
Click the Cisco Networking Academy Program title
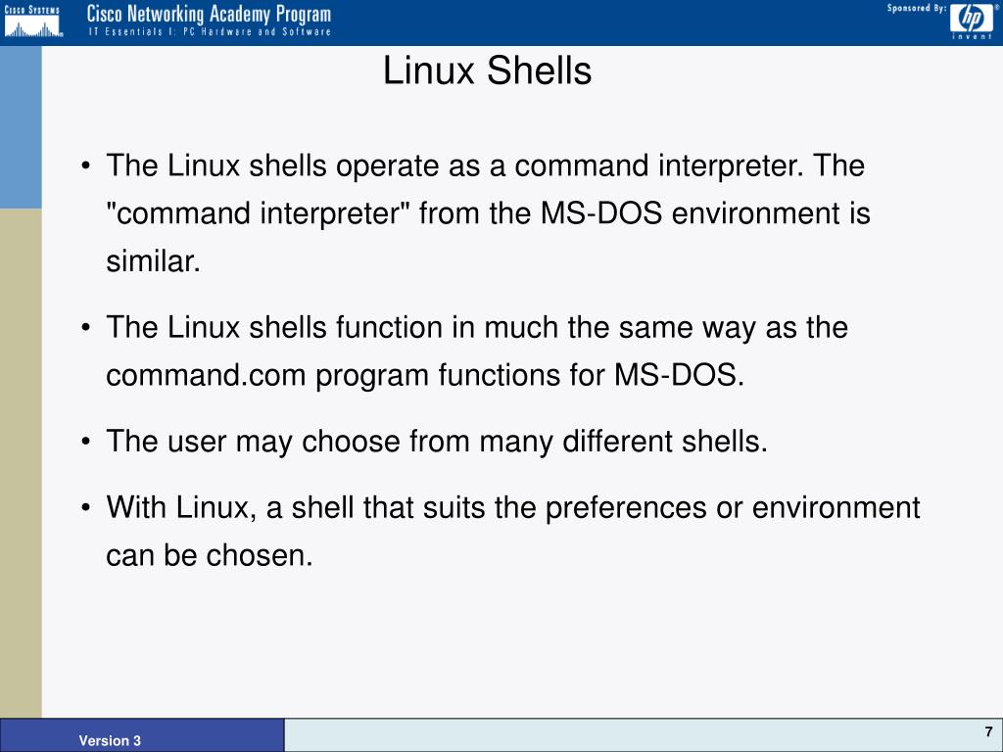[x=210, y=14]
